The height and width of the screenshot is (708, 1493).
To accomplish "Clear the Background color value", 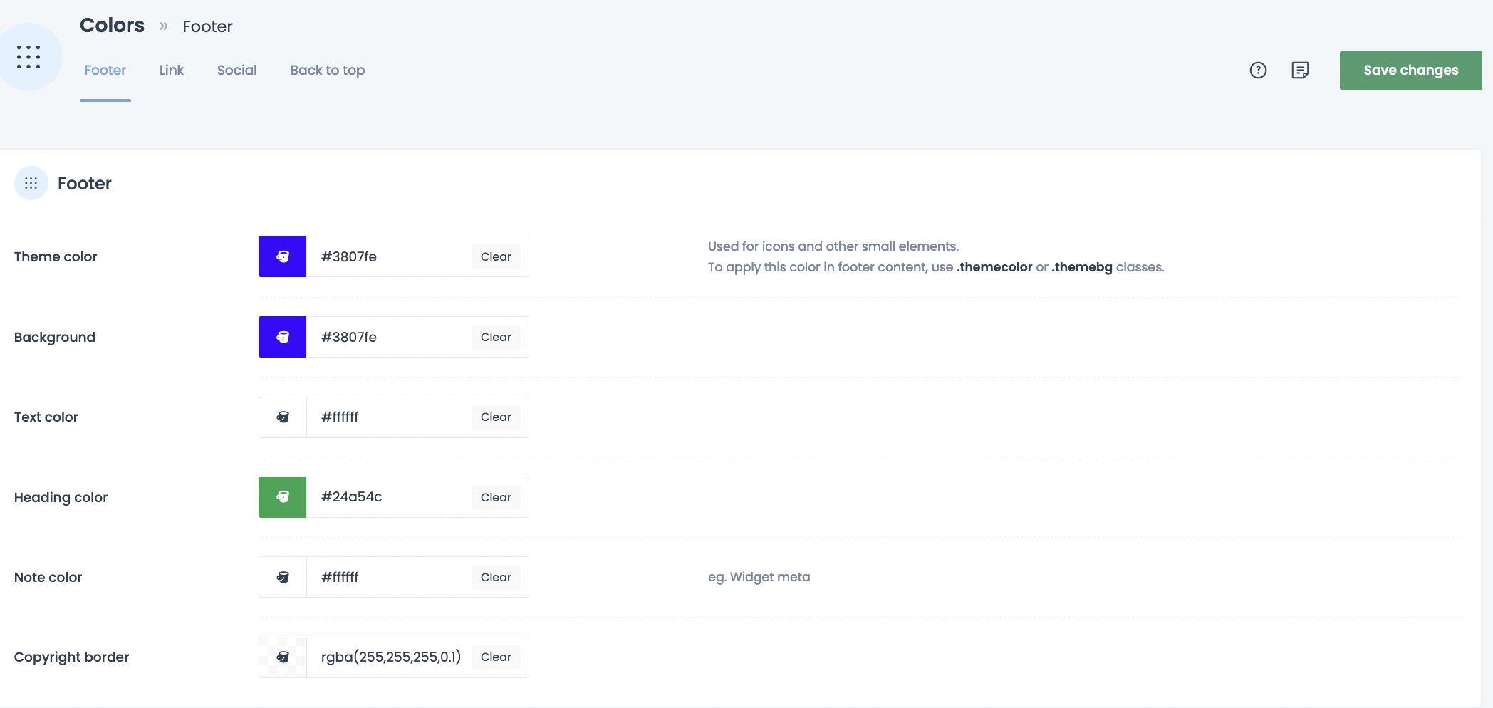I will click(x=496, y=337).
